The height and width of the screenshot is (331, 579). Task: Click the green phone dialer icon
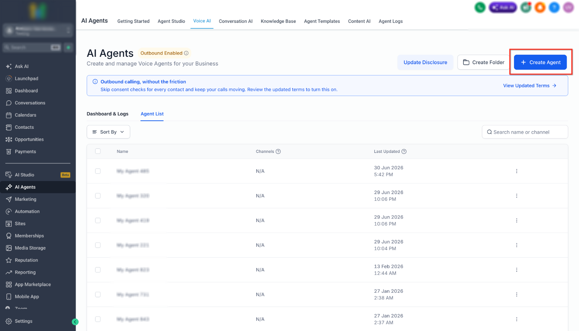point(480,7)
